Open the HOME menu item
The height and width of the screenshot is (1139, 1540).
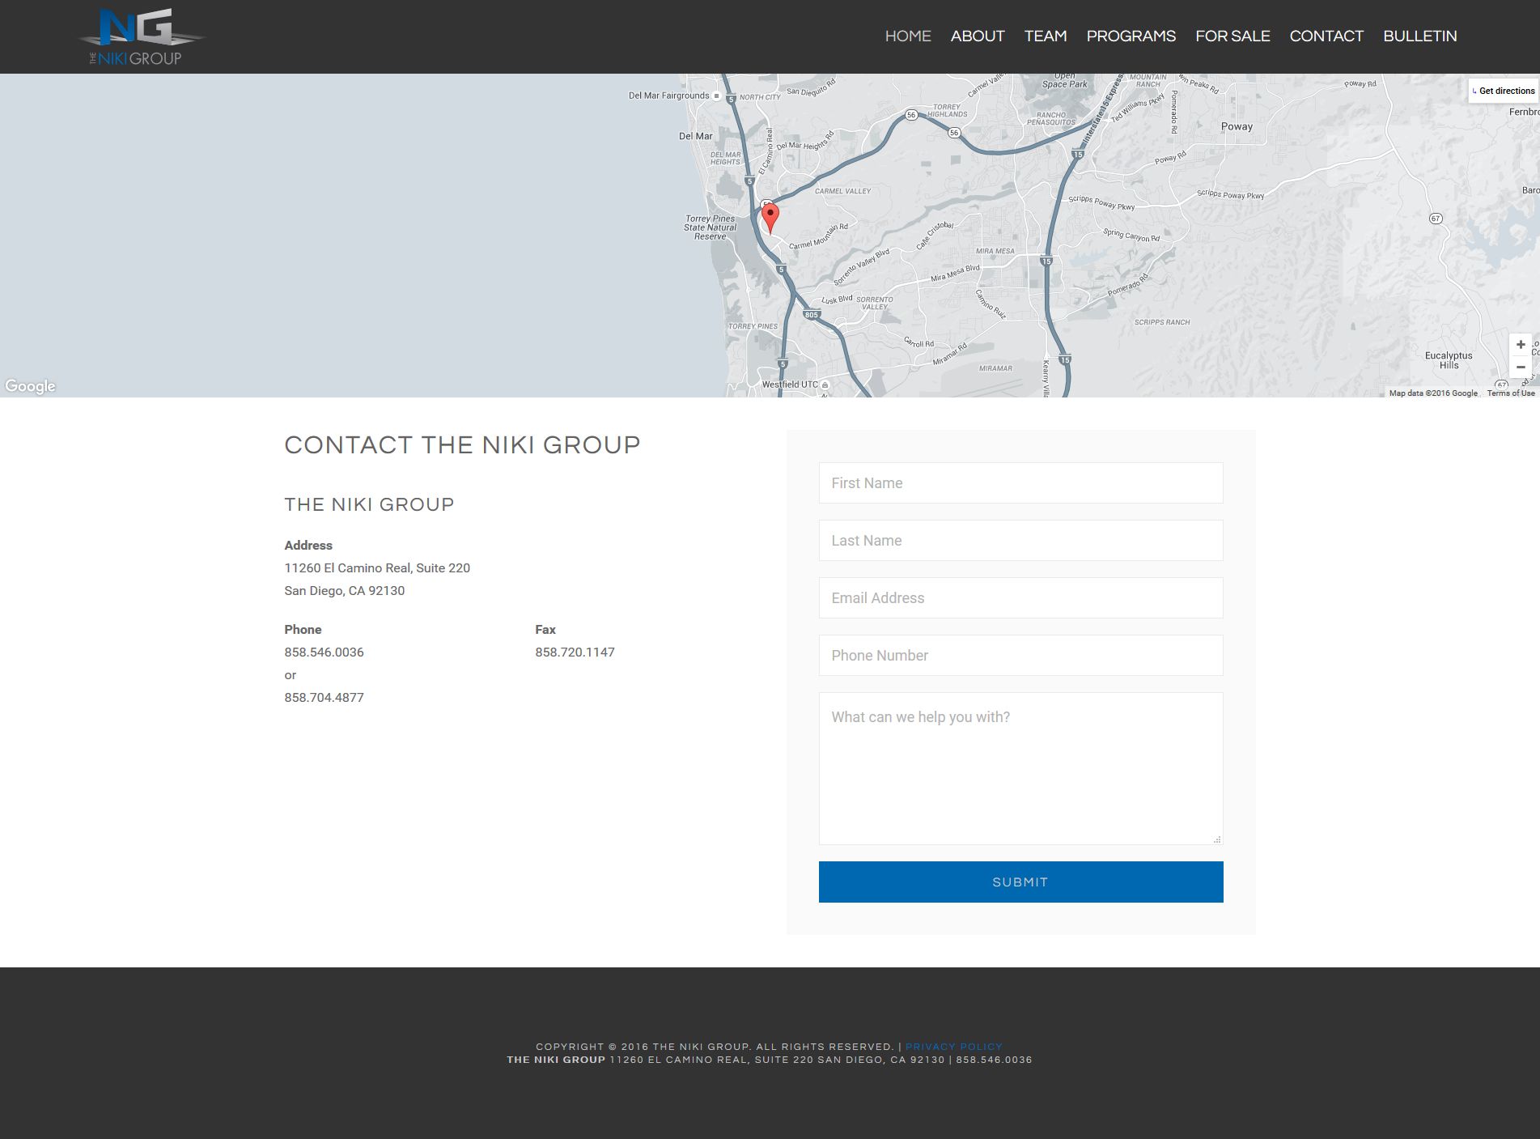(908, 36)
